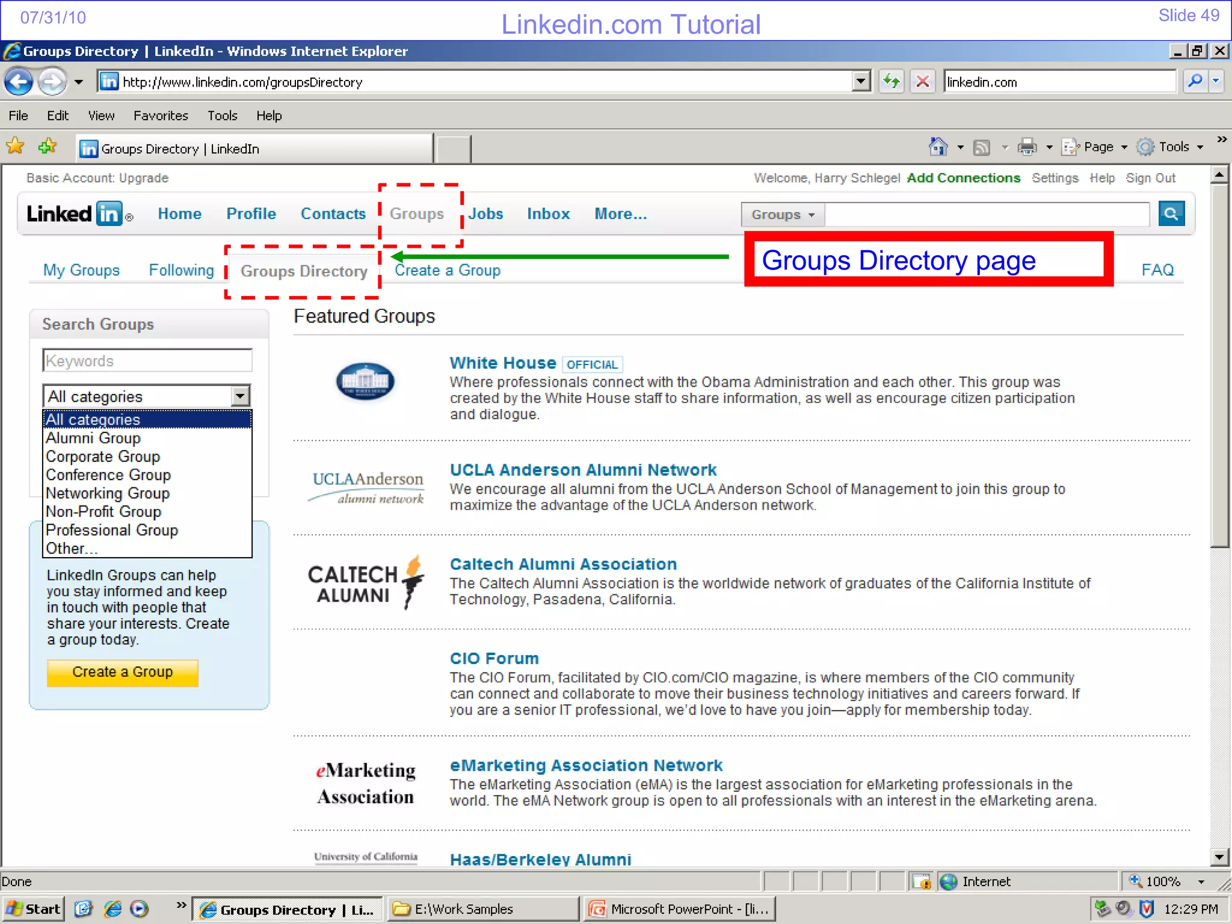Click the browser Back arrow button
Viewport: 1232px width, 924px height.
coord(19,81)
